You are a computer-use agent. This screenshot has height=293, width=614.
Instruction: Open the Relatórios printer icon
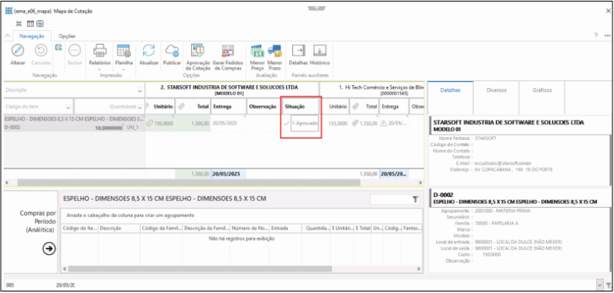point(100,50)
